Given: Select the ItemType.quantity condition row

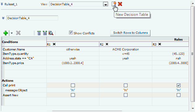Looking at the screenshot, I should tap(15, 54).
